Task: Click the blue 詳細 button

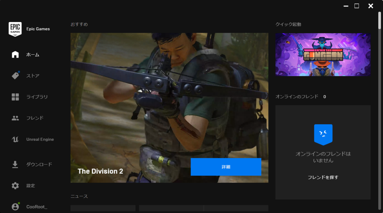Action: click(x=226, y=167)
